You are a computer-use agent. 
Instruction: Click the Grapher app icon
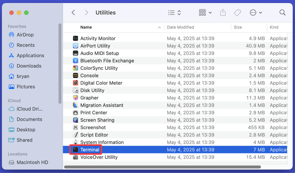(76, 98)
